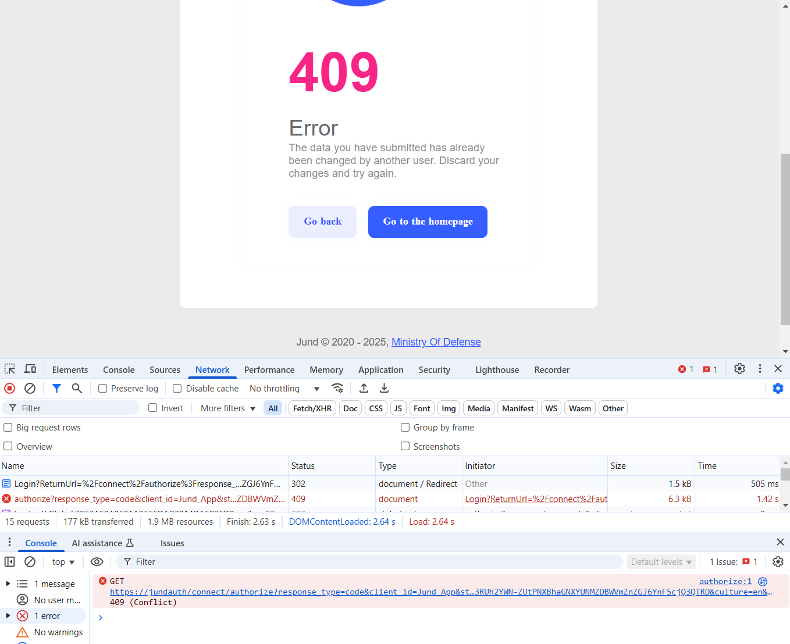
Task: Click the import HAR upload icon
Action: pyautogui.click(x=364, y=388)
